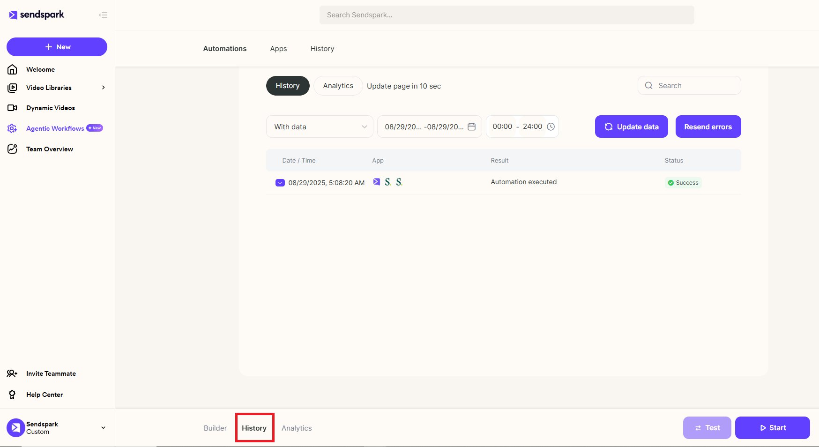Open the date range picker

[430, 127]
